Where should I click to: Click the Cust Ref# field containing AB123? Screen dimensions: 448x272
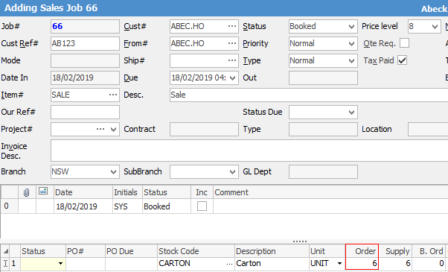pyautogui.click(x=85, y=43)
